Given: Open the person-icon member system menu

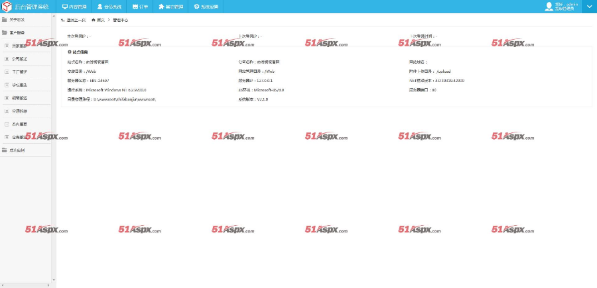Looking at the screenshot, I should (x=109, y=7).
